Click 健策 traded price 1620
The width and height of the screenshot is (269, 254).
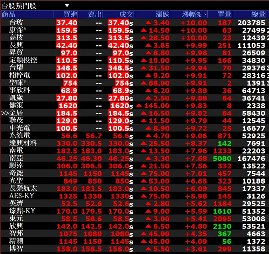click(120, 106)
